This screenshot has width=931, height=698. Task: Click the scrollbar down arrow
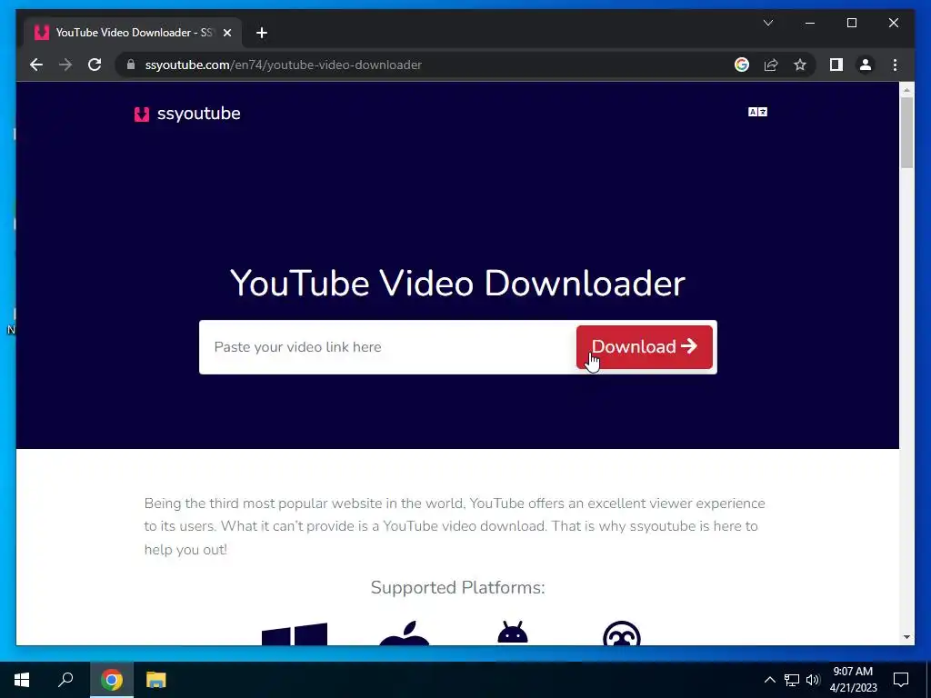[x=906, y=637]
